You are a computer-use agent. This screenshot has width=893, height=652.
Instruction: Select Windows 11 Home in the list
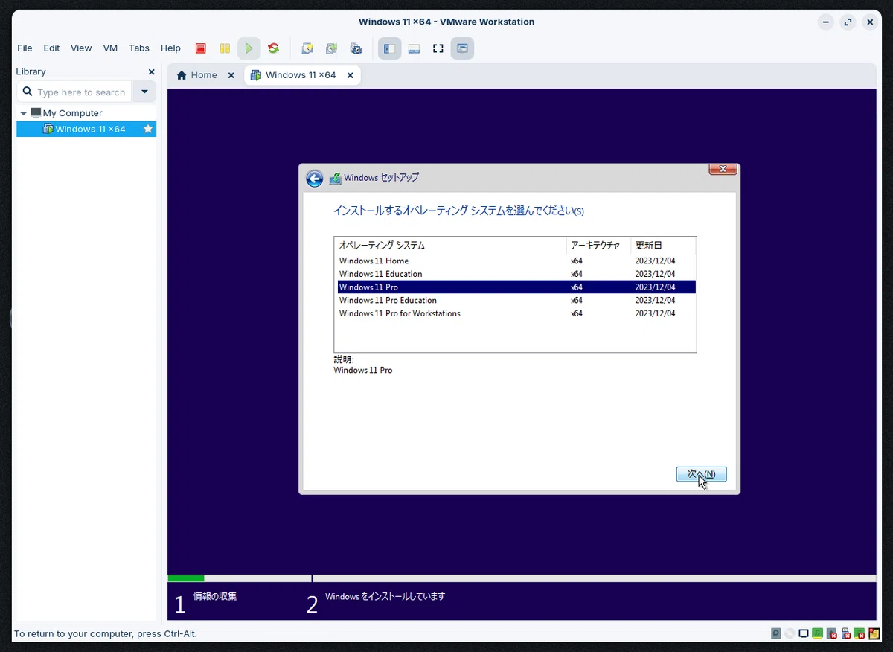coord(515,261)
